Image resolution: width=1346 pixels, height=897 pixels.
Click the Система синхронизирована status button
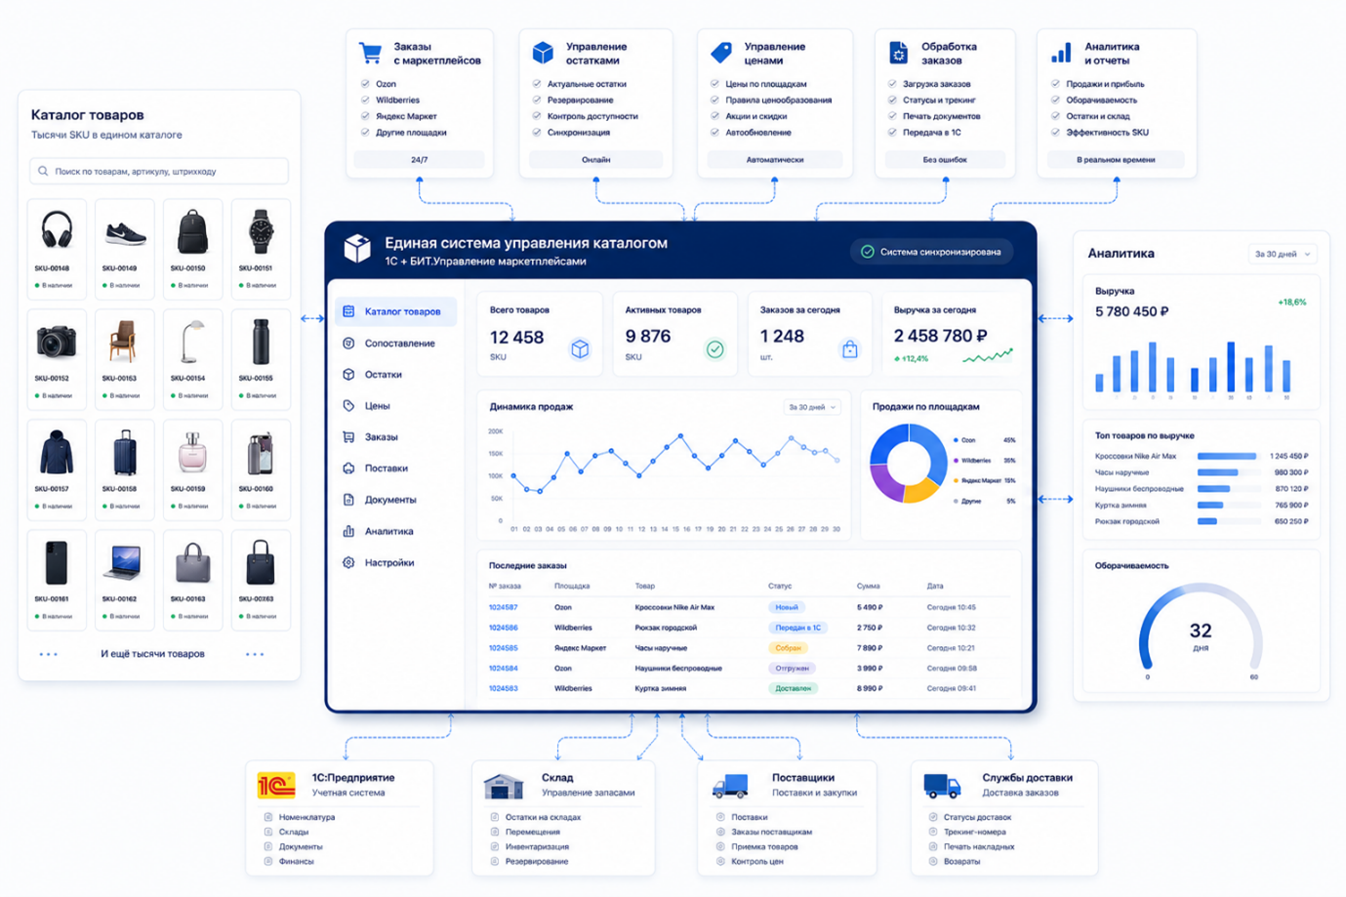point(931,252)
